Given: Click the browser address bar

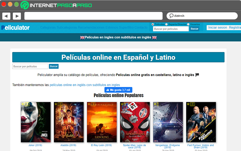Looking at the screenshot, I should coord(93,16).
